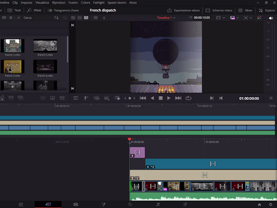Screen dimensions: 277x208
Task: Open the Color page
Action: (x=130, y=204)
